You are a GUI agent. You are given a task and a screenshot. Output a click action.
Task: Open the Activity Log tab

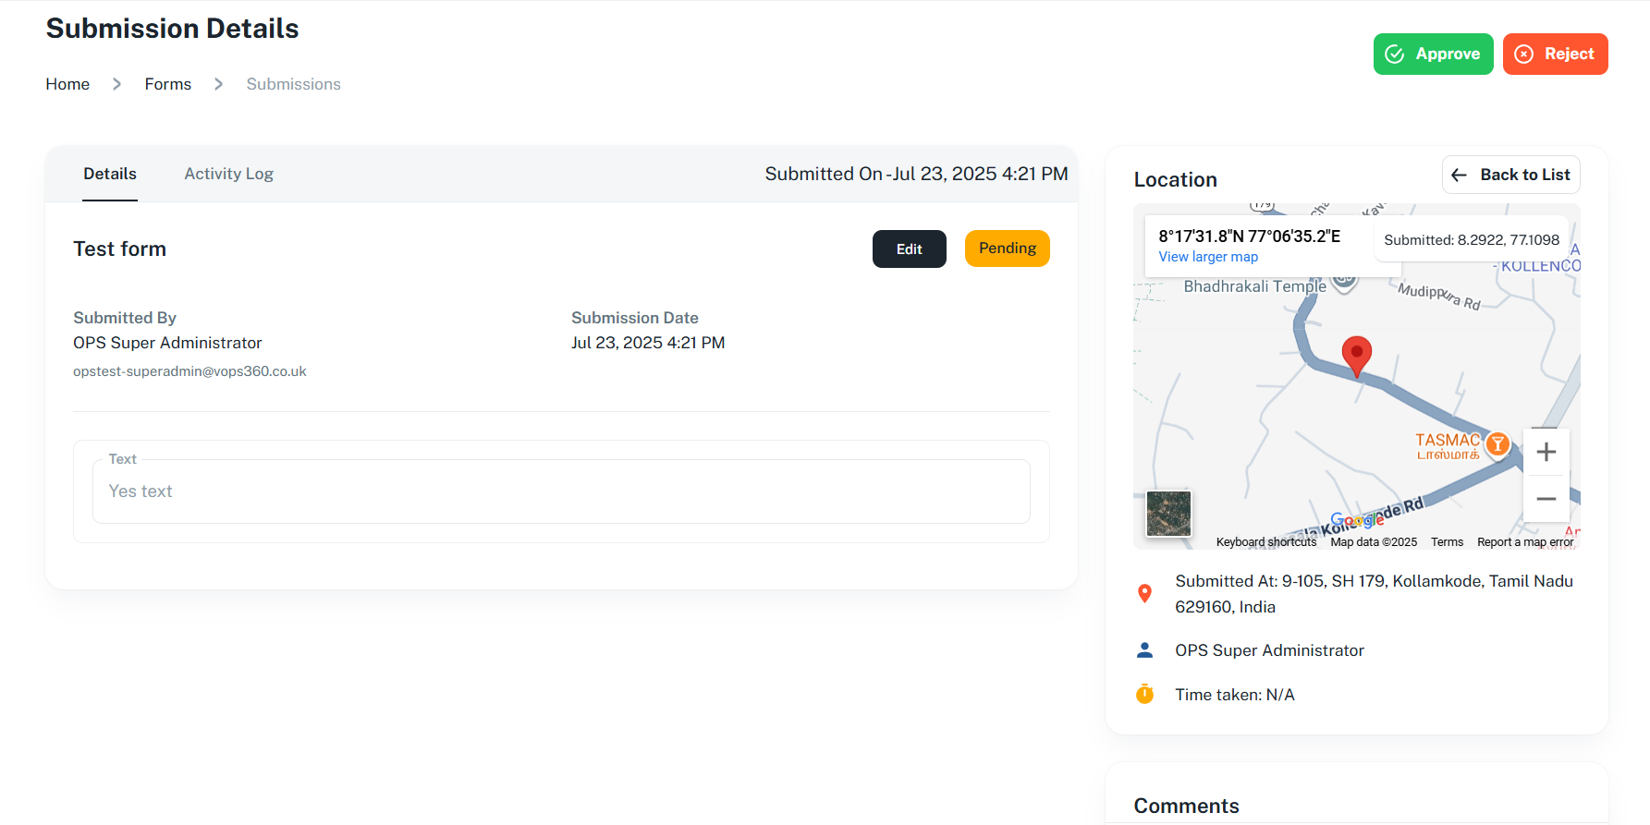[x=228, y=174]
